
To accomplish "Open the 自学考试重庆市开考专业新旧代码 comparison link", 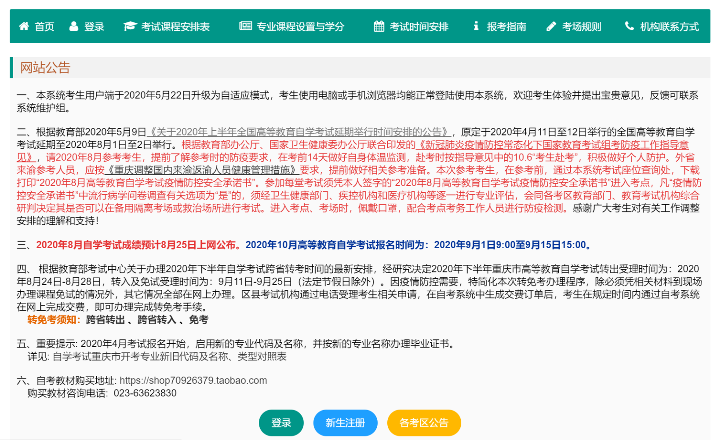I will pyautogui.click(x=169, y=356).
